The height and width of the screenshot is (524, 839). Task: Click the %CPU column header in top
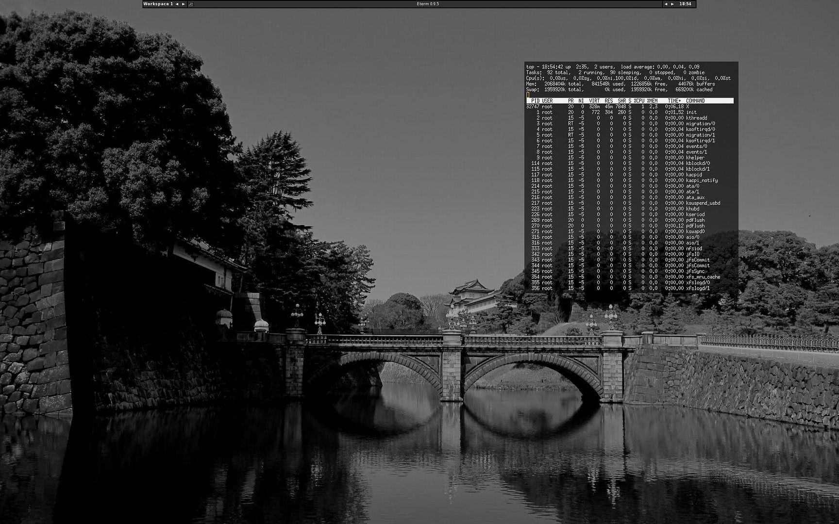(639, 101)
